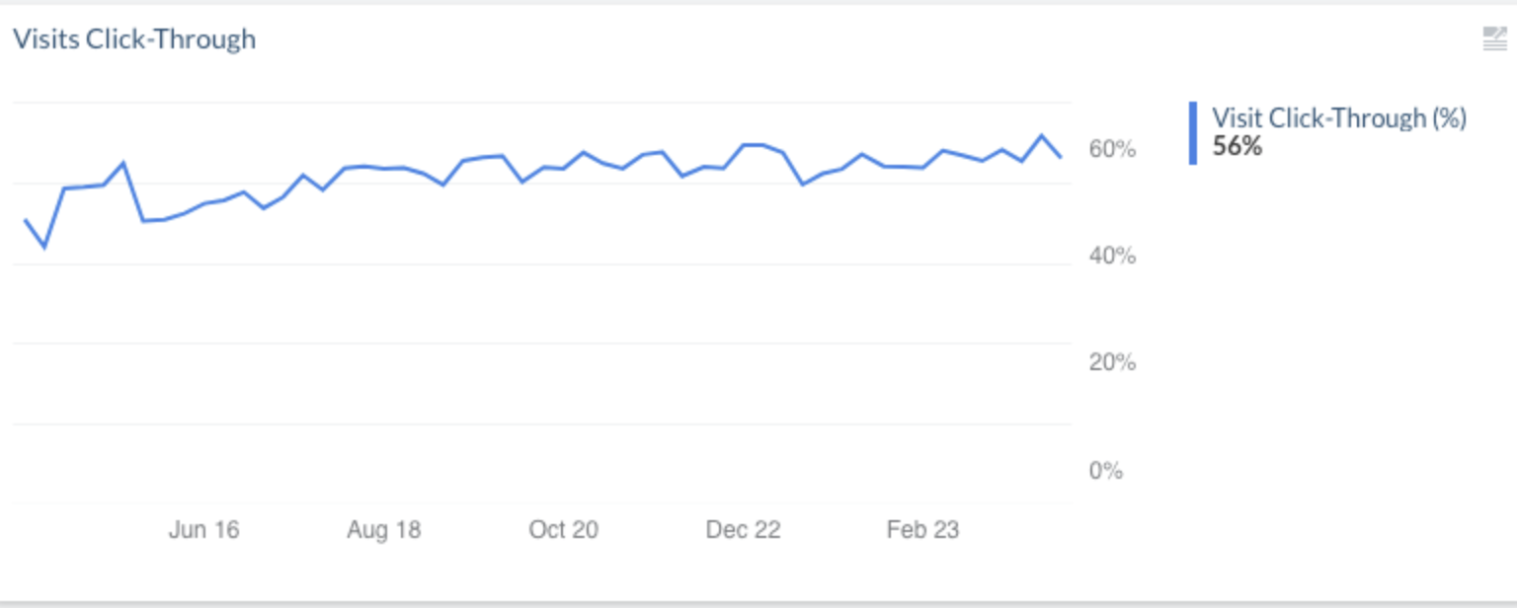Click the early spike peak before Jun 16

click(x=123, y=163)
